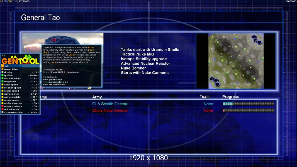Image resolution: width=297 pixels, height=167 pixels.
Task: Toggle the replay observer ON setting
Action: click(35, 103)
